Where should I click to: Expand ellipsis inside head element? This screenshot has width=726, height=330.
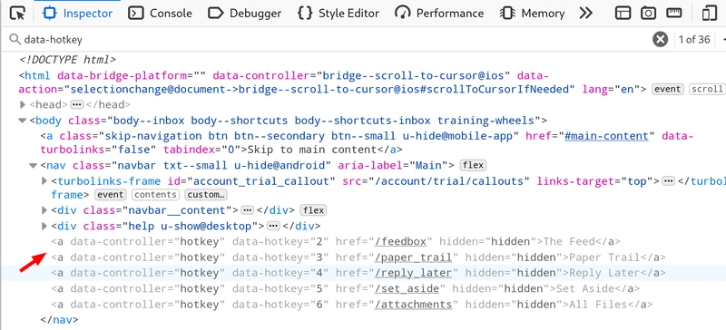pos(76,105)
